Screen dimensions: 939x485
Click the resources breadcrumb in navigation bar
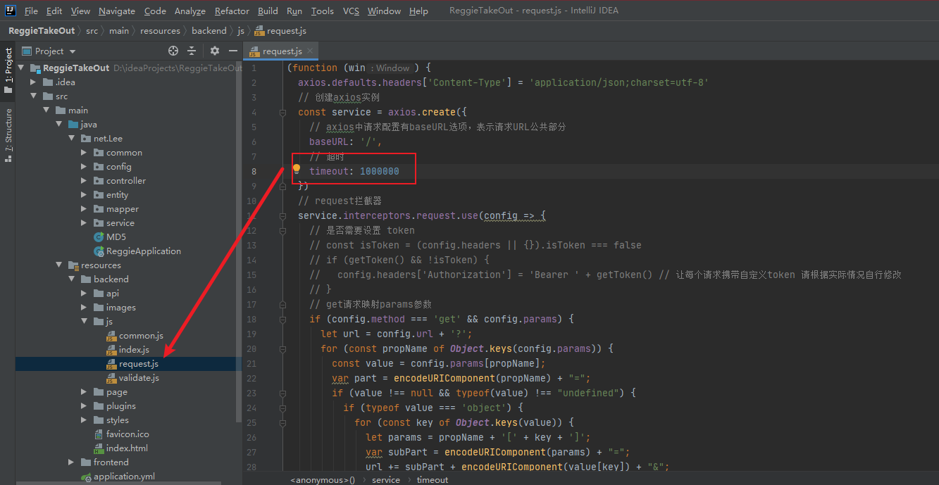point(160,31)
